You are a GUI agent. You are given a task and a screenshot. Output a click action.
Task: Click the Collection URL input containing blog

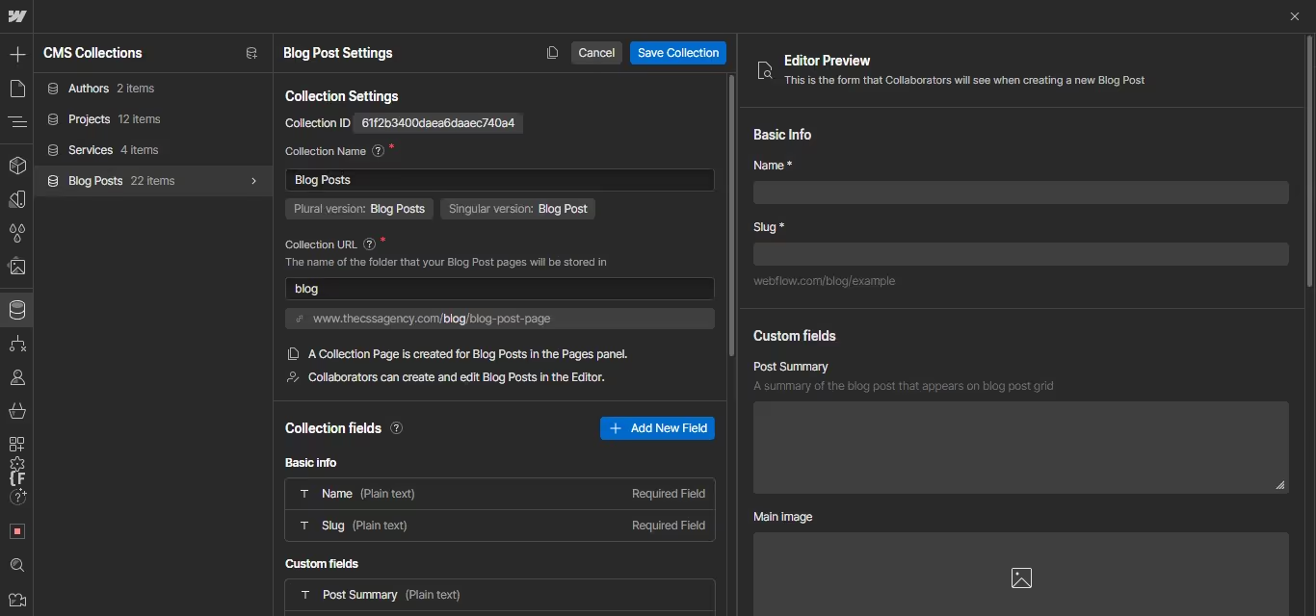[500, 289]
